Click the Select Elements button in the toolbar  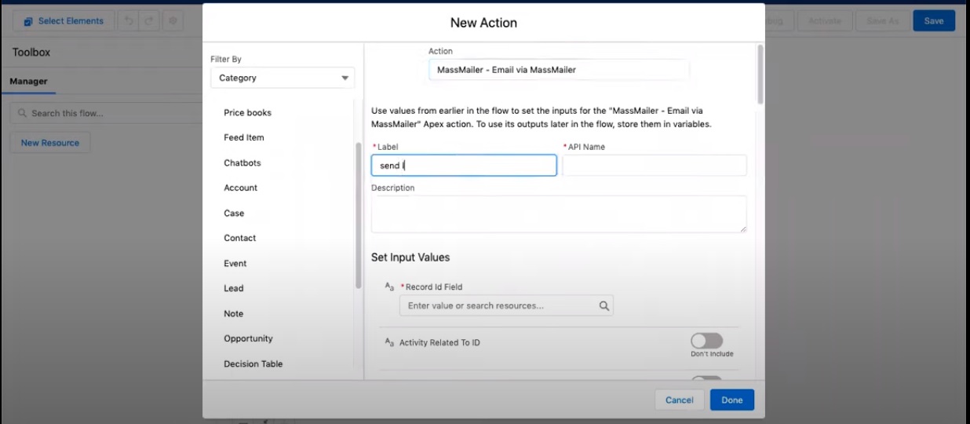pos(63,21)
